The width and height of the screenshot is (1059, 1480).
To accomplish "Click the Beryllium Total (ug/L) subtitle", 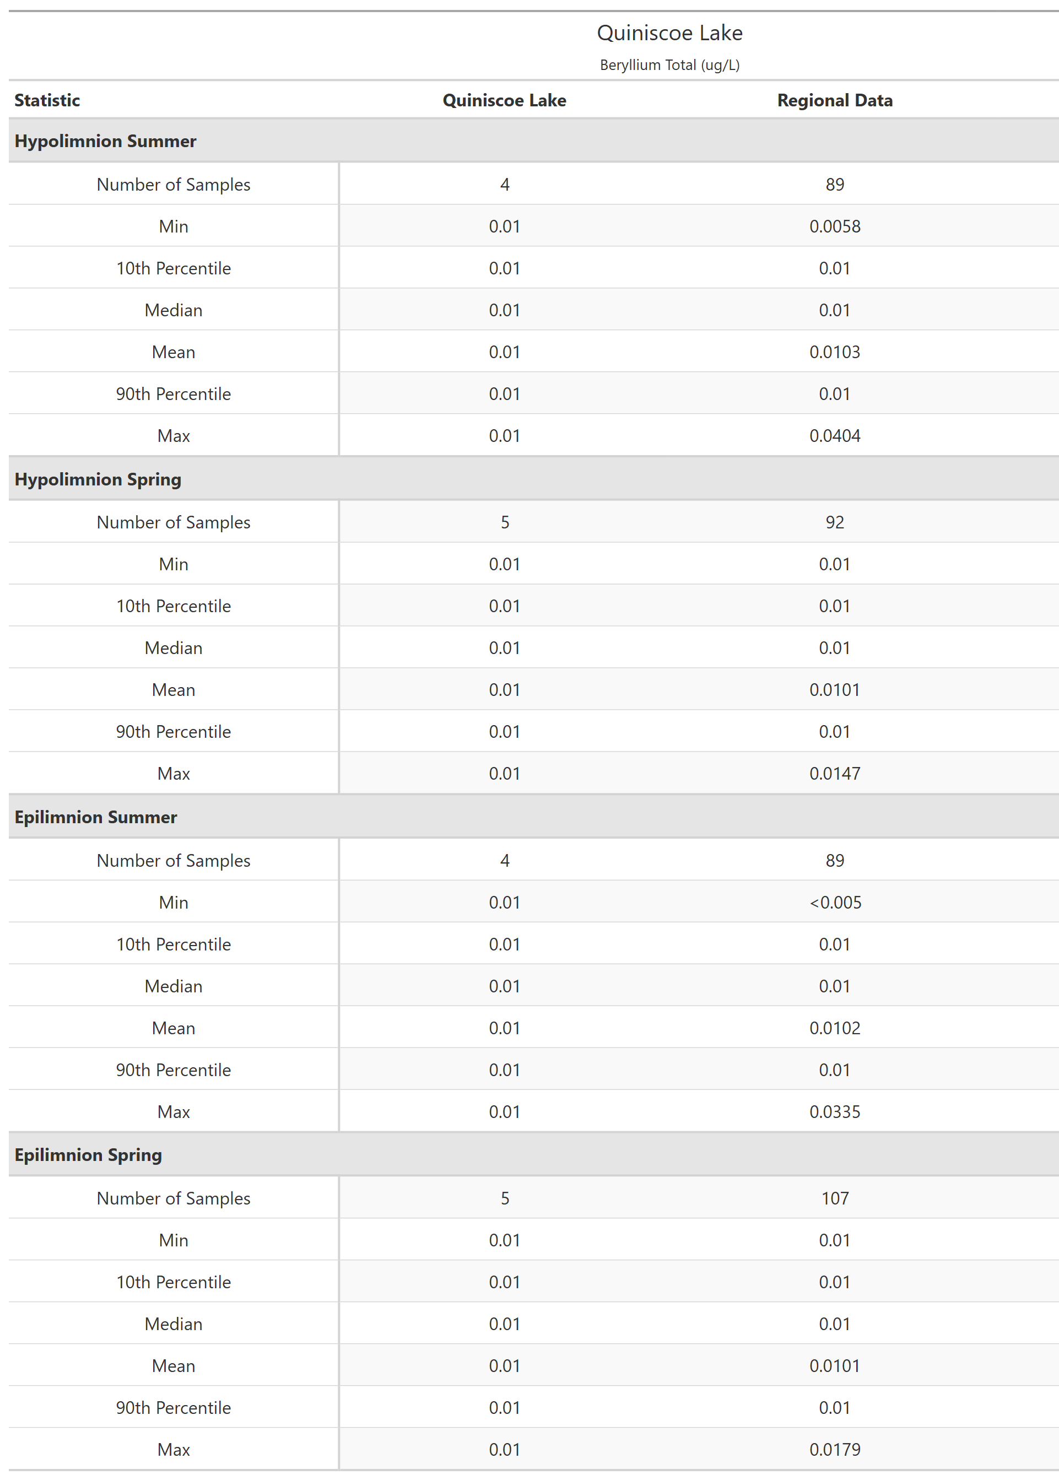I will click(x=669, y=65).
